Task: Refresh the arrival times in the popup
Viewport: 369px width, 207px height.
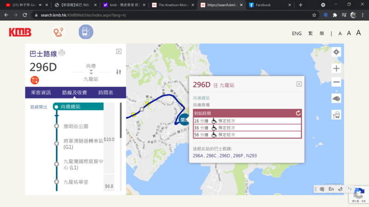Action: (298, 113)
